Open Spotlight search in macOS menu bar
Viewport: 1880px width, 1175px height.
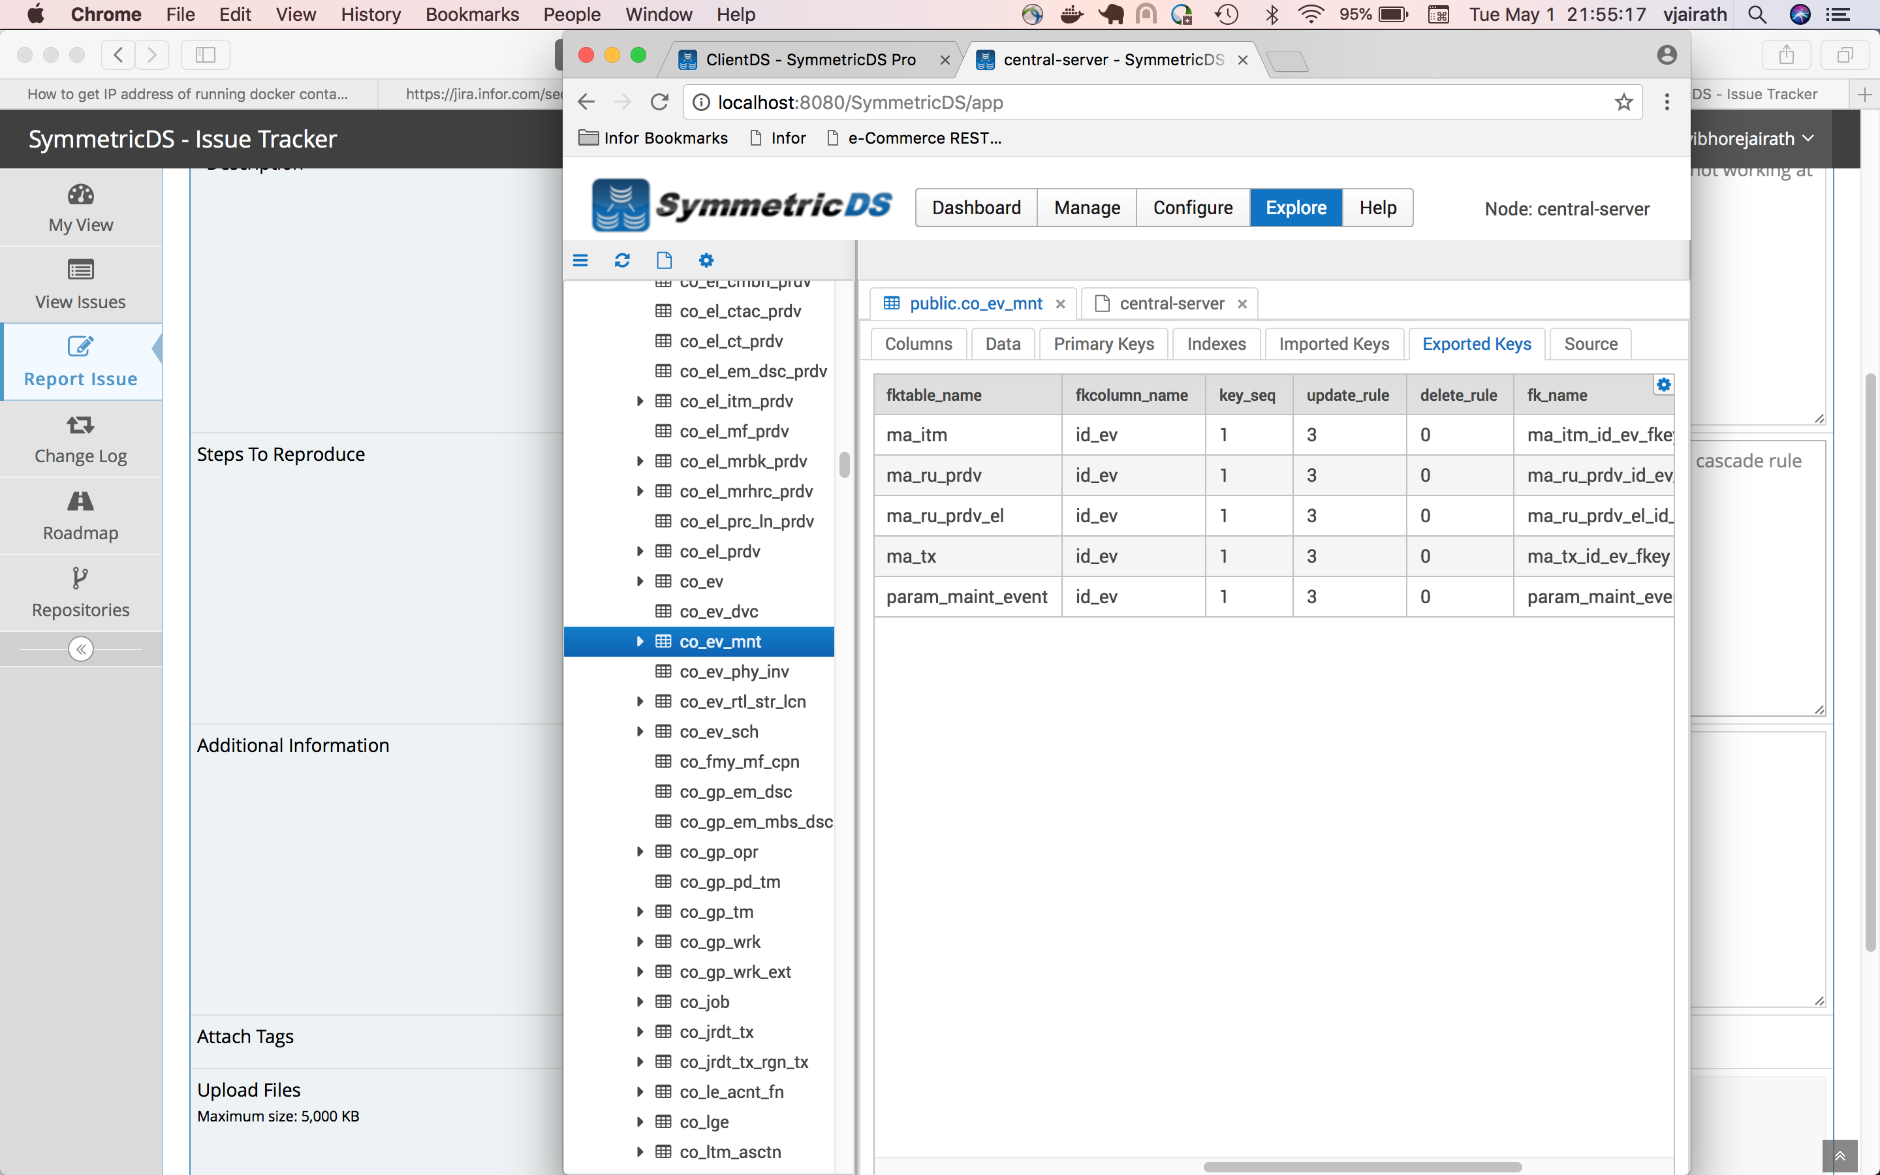[x=1757, y=15]
